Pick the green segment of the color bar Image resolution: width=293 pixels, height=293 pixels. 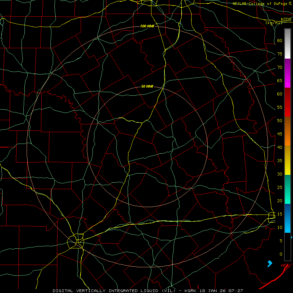click(x=287, y=189)
